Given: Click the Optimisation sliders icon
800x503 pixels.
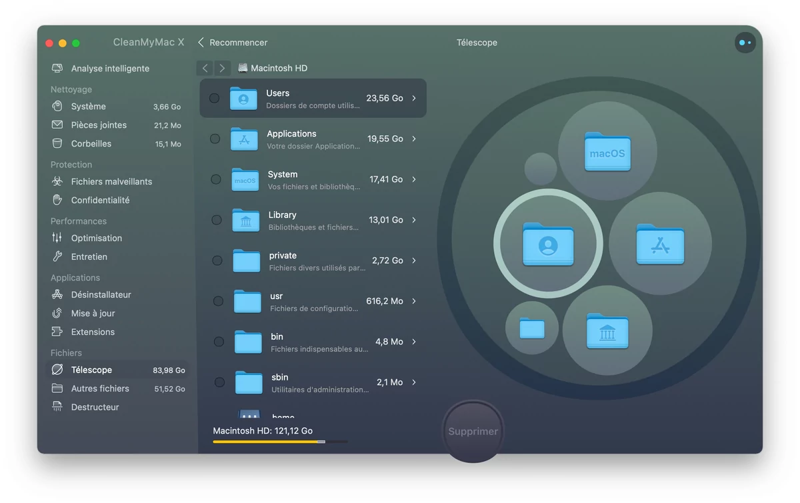Looking at the screenshot, I should coord(57,239).
